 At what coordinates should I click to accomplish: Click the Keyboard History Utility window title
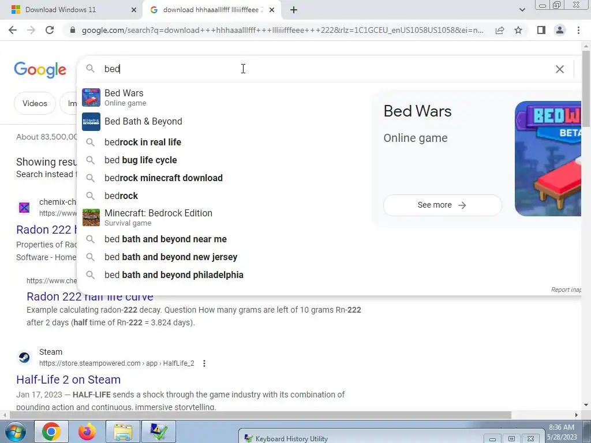click(291, 438)
